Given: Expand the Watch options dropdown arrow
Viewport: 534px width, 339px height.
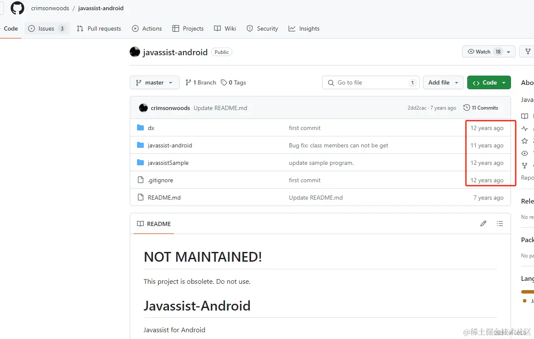Looking at the screenshot, I should coord(509,51).
